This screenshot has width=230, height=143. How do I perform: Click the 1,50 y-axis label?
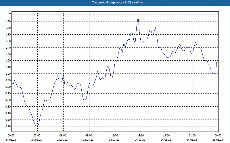point(8,41)
